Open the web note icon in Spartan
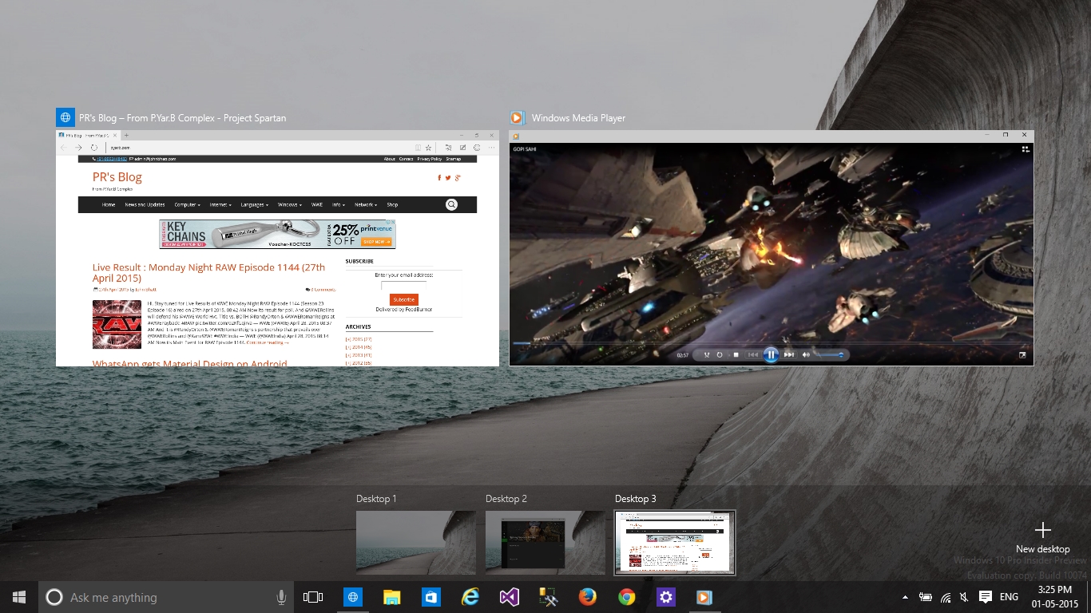This screenshot has width=1091, height=613. click(x=462, y=148)
